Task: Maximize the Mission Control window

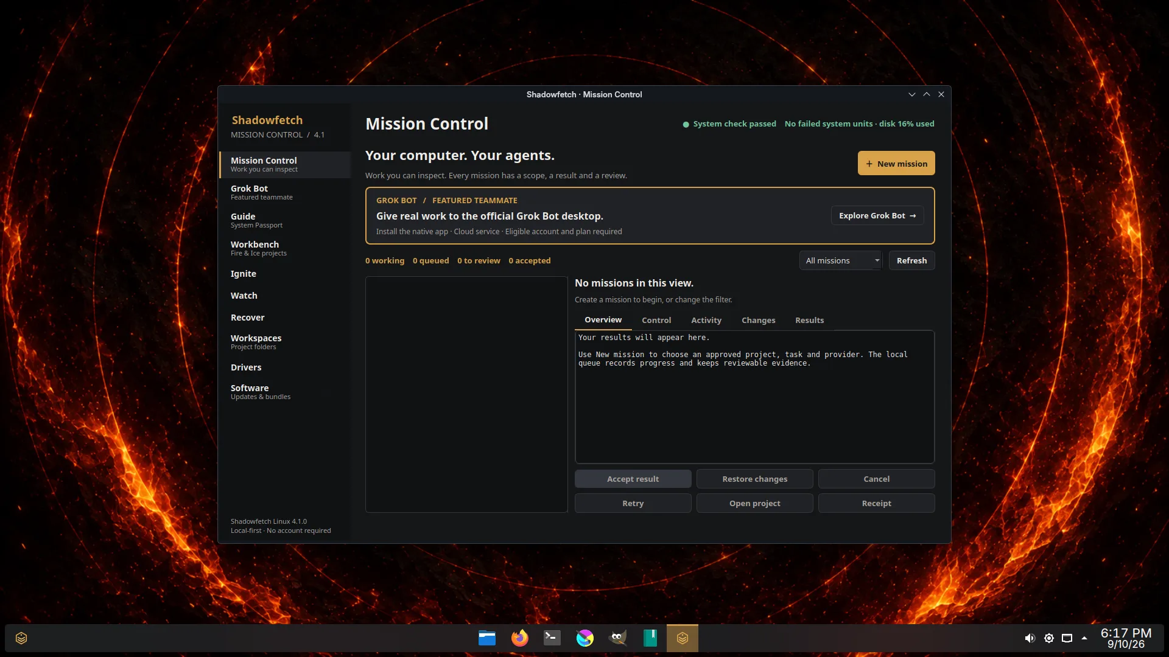Action: click(927, 94)
